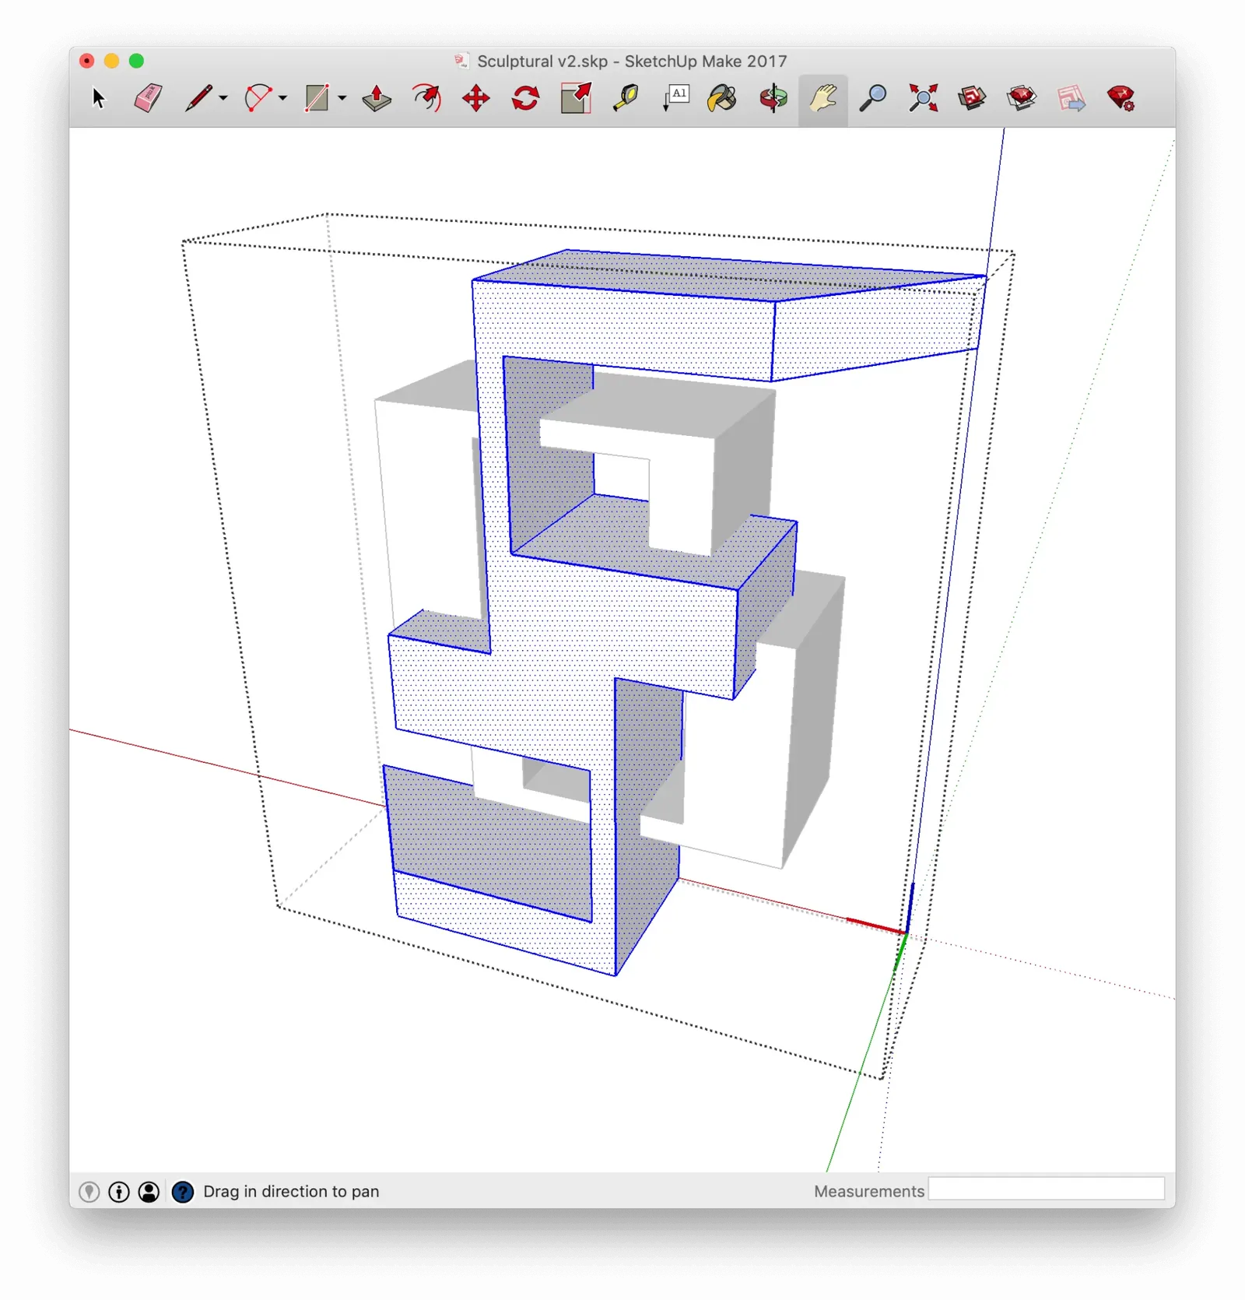Select the Rotate tool
1245x1300 pixels.
[x=526, y=99]
